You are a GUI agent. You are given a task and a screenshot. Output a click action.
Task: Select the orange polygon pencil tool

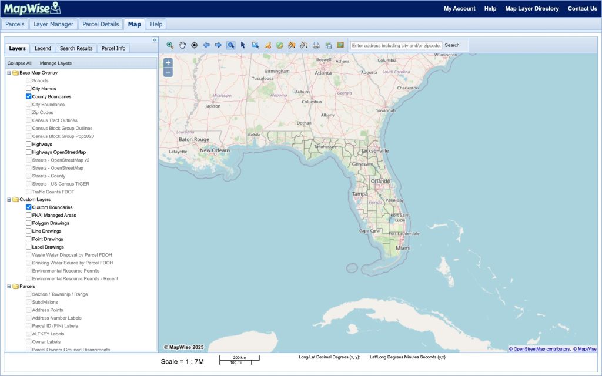(x=292, y=45)
